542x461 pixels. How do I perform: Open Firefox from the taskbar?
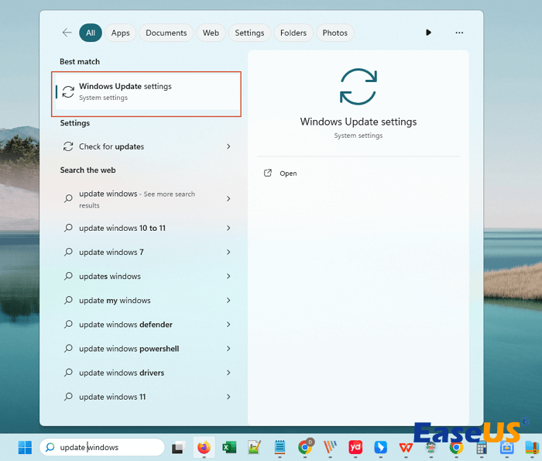(204, 447)
